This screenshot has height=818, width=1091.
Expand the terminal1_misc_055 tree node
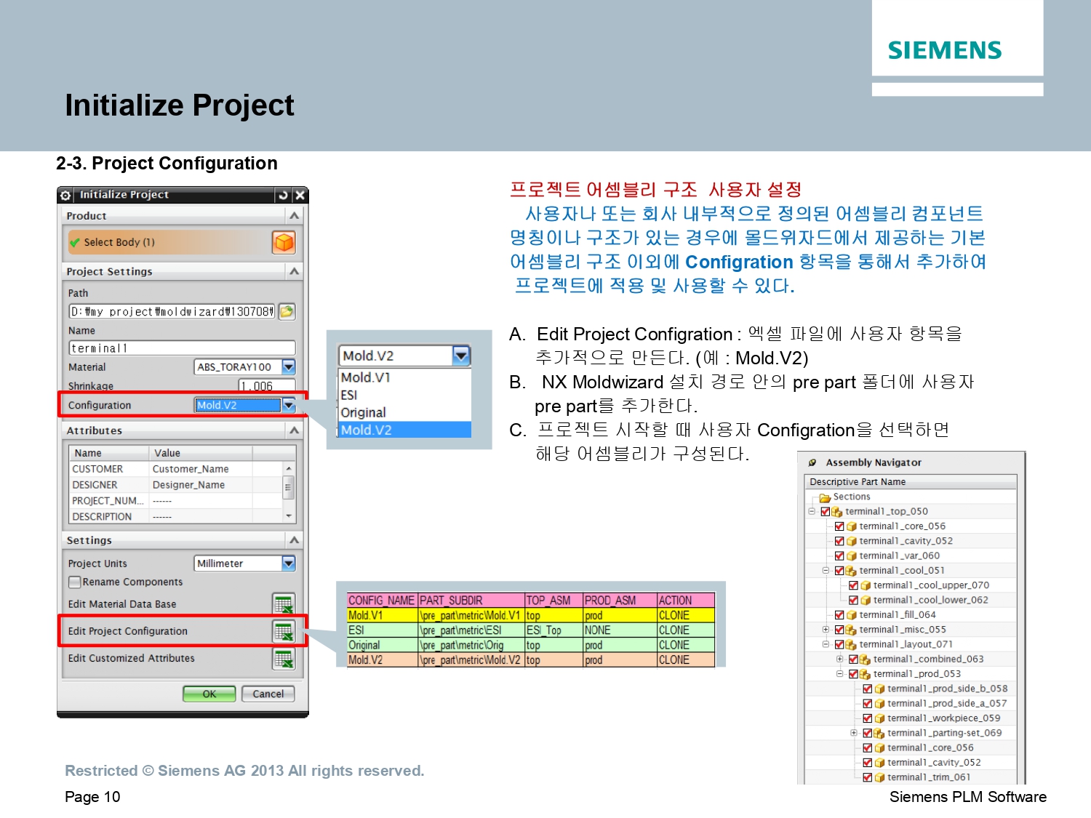826,630
